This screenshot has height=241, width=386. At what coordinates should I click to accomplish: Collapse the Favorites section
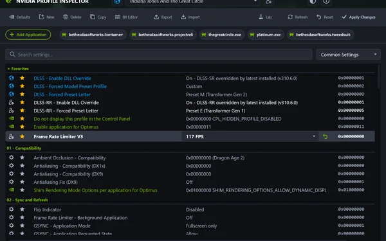(18, 69)
